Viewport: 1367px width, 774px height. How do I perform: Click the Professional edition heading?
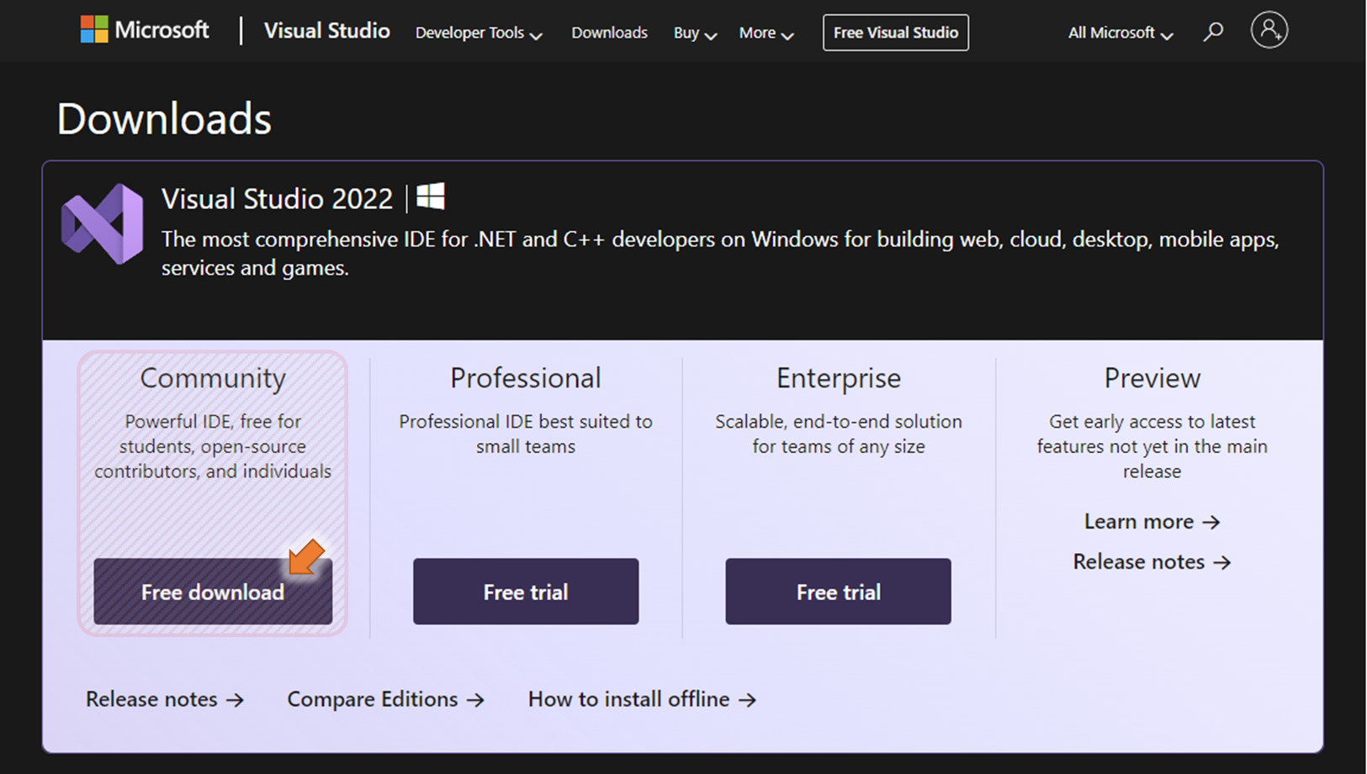tap(526, 378)
